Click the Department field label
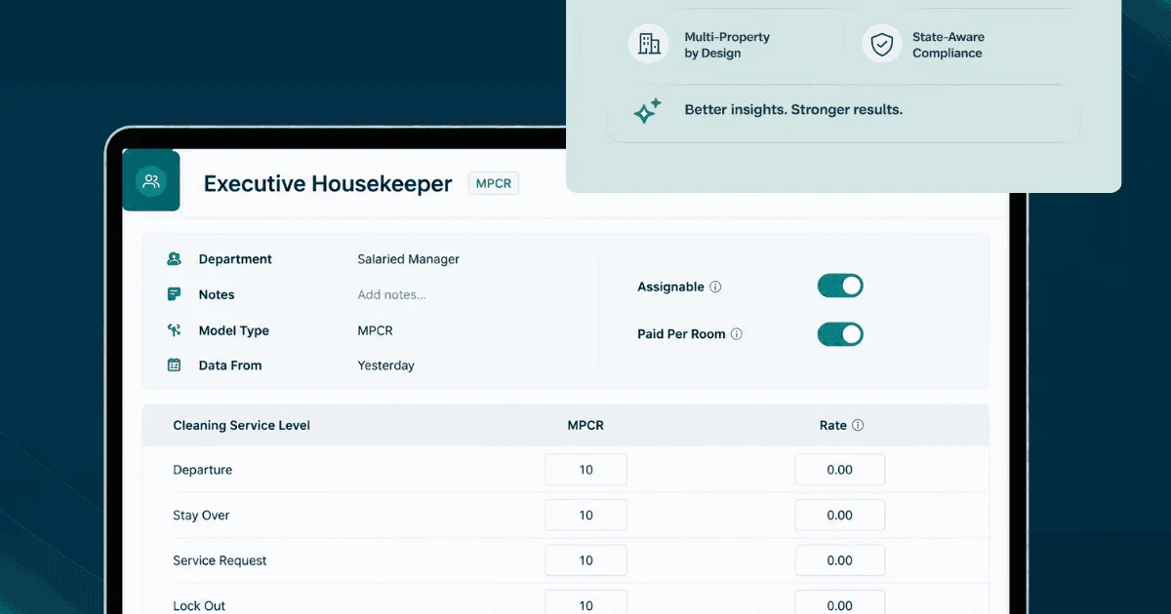Screen dimensions: 1171x614 pos(235,259)
